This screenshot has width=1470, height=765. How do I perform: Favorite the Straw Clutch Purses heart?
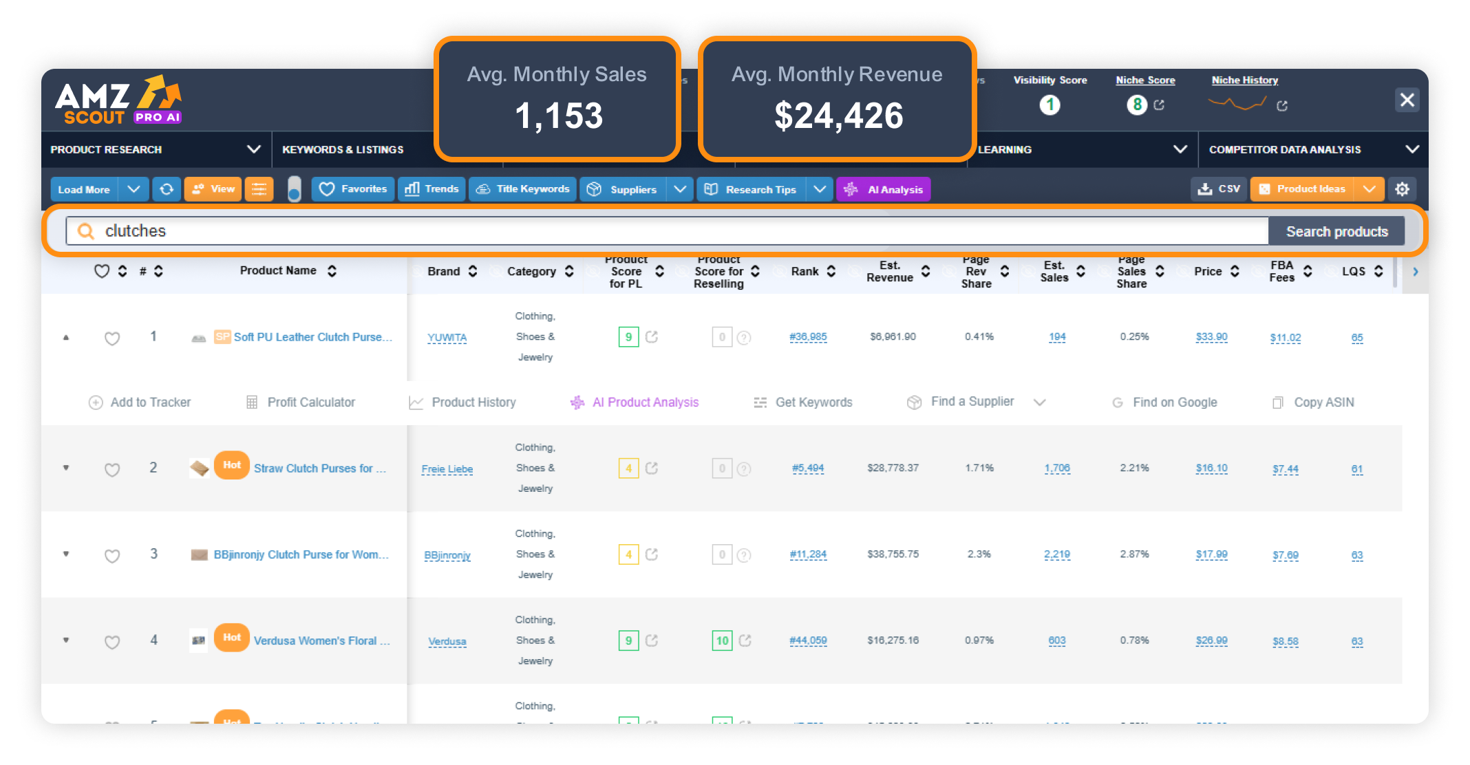pos(112,470)
